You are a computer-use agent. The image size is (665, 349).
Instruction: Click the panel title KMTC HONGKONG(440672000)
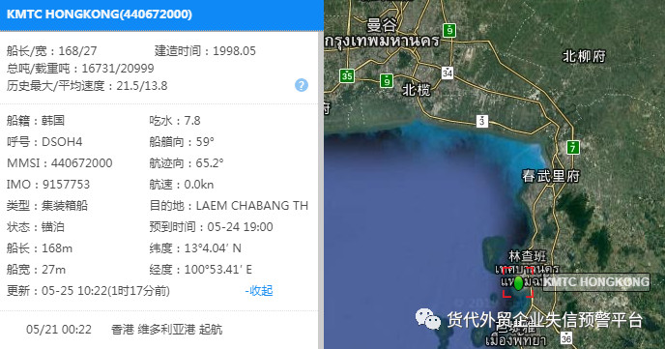(100, 14)
